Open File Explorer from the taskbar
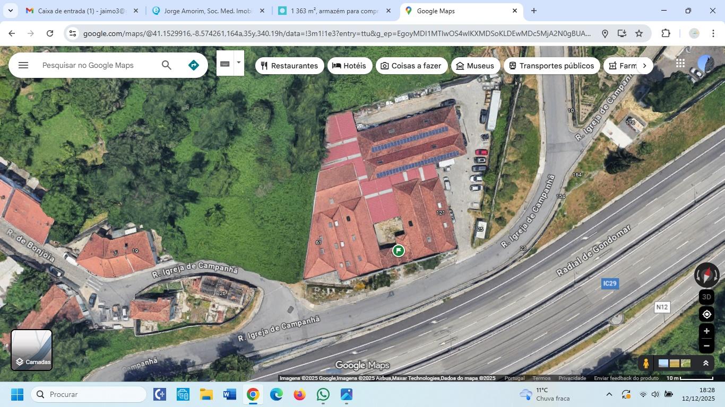This screenshot has height=407, width=725. point(206,394)
